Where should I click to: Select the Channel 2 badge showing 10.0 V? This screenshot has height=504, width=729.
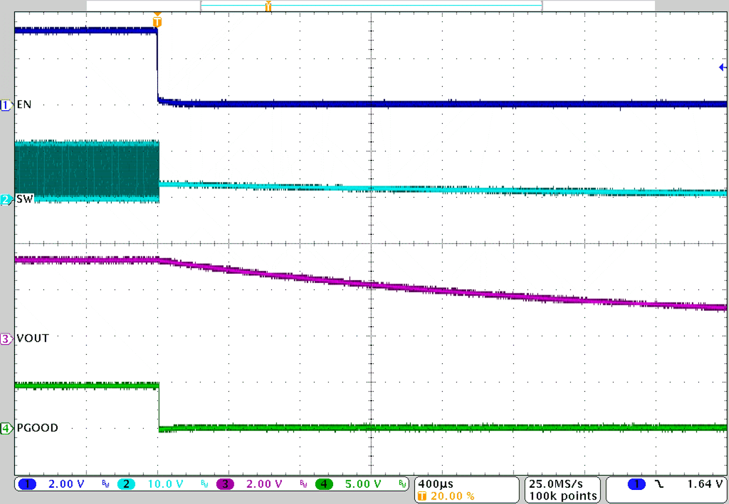[126, 485]
